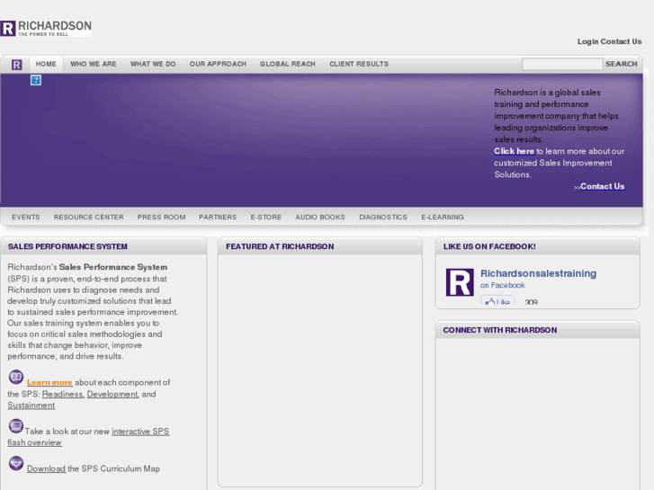Screen dimensions: 654x490
Task: Open the CLIENT RESULTS menu
Action: 359,64
